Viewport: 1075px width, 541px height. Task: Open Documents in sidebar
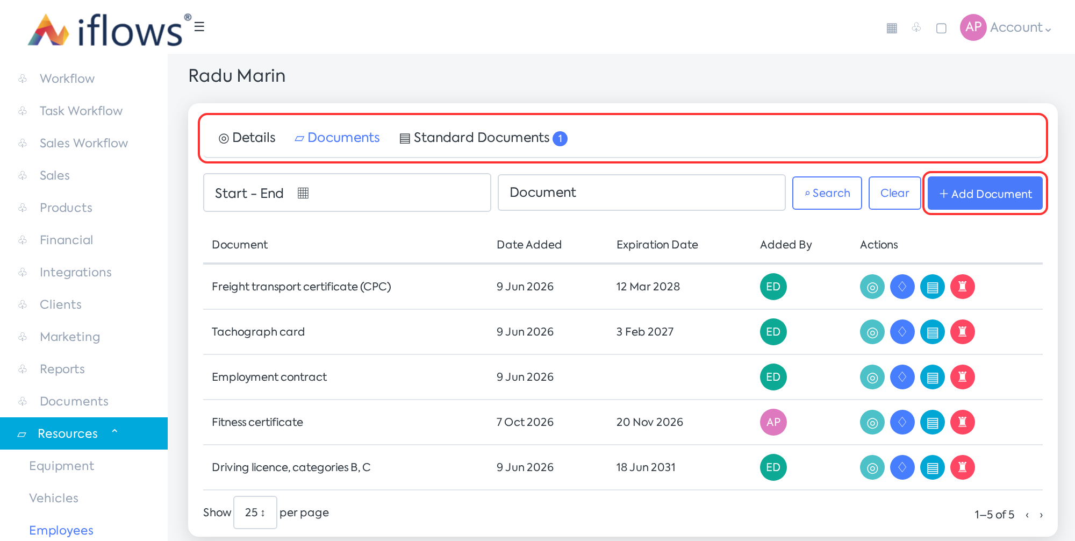tap(74, 401)
